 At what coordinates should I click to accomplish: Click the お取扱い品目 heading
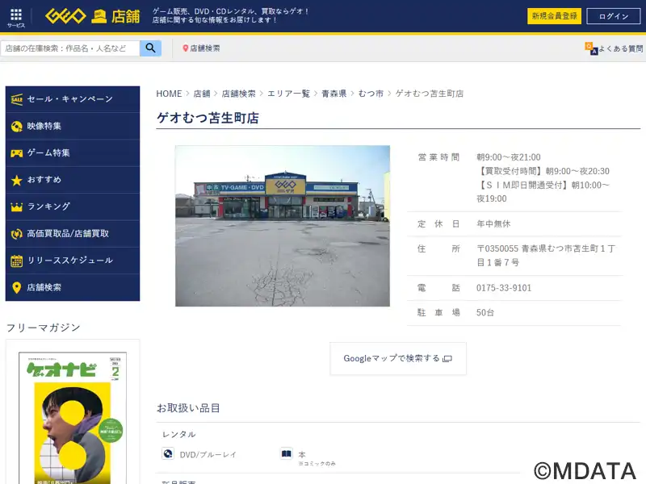[188, 408]
